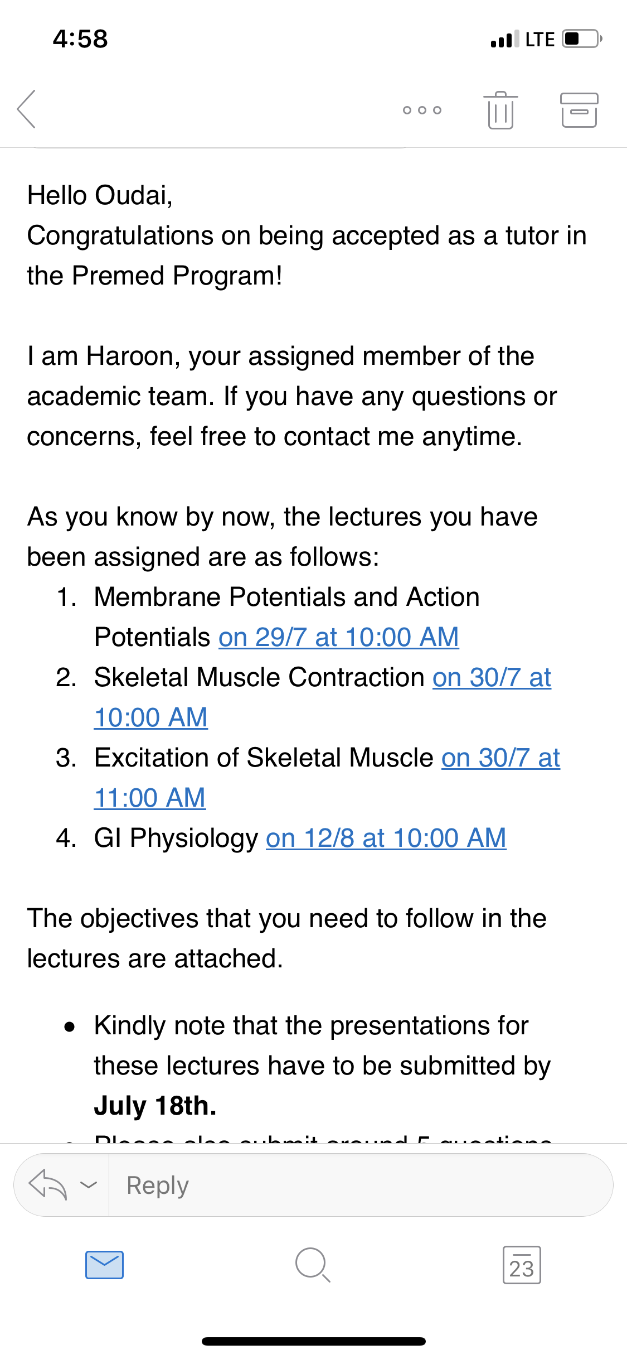Open the 12/8 at 10:00 AM link
The width and height of the screenshot is (627, 1359).
[386, 838]
